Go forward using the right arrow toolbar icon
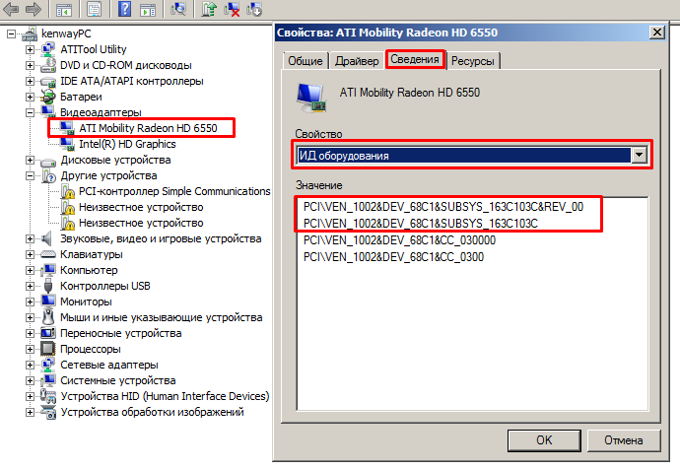The width and height of the screenshot is (680, 469). (x=34, y=9)
